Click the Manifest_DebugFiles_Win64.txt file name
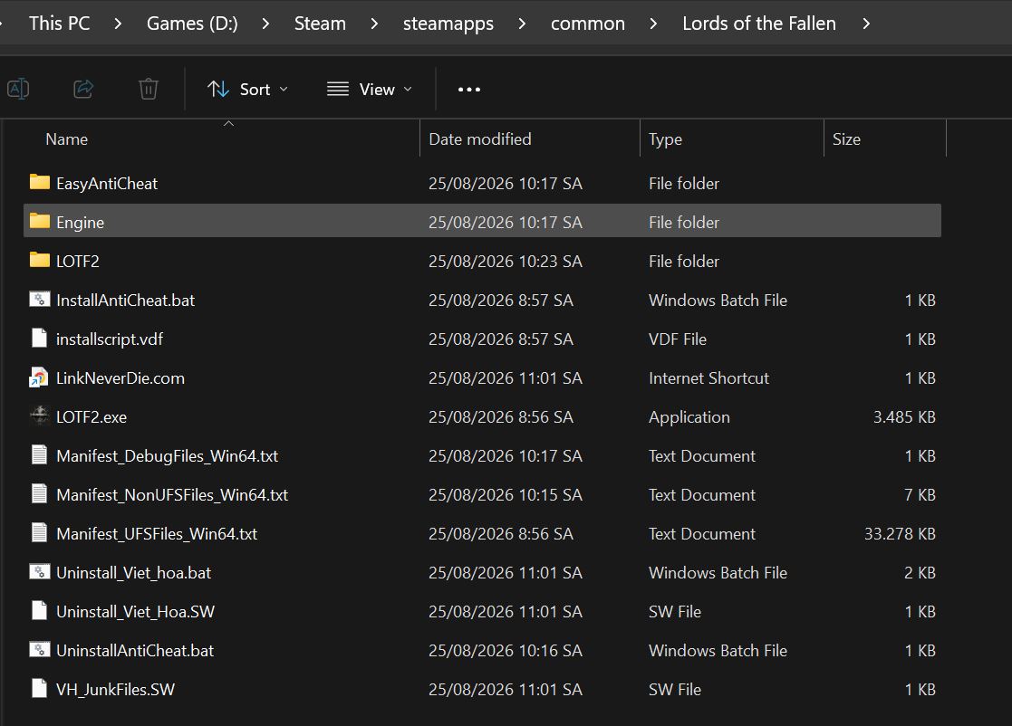Viewport: 1012px width, 726px height. pyautogui.click(x=168, y=456)
